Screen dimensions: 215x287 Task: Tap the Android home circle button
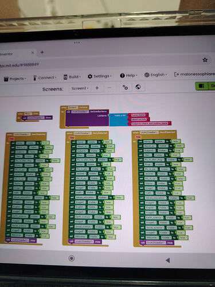[x=72, y=258]
